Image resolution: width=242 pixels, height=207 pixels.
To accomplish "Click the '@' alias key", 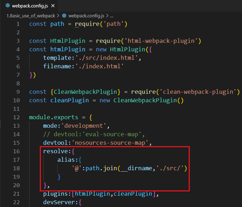I will click(77, 168).
